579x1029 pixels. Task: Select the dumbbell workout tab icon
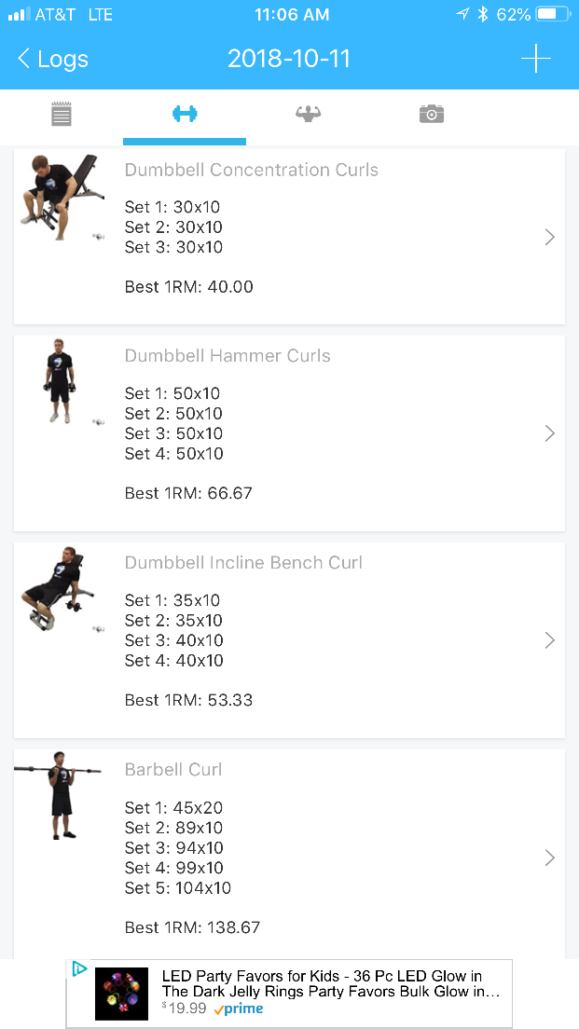(185, 115)
